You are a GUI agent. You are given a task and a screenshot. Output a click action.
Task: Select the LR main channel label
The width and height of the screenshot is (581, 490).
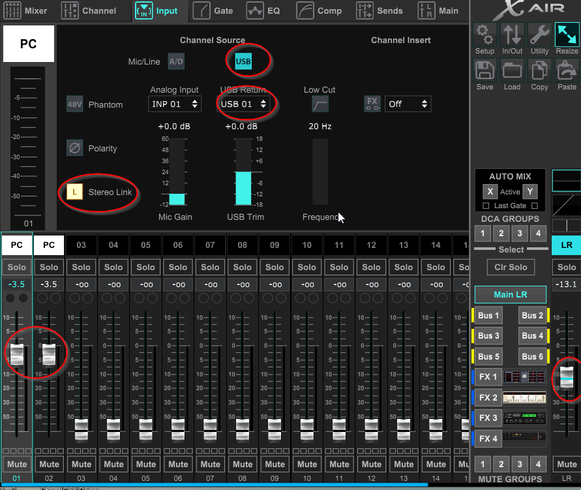567,245
